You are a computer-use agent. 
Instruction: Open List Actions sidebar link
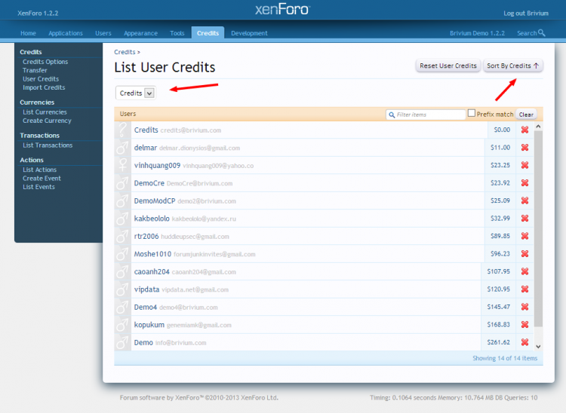(40, 170)
